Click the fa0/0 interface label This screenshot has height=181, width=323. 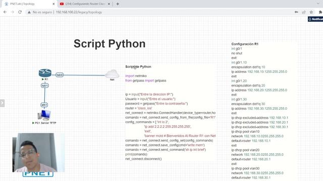coord(60,75)
